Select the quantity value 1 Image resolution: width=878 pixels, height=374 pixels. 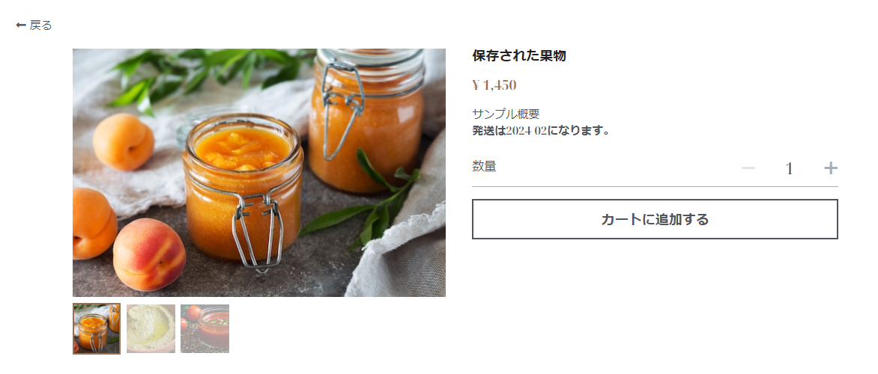pyautogui.click(x=789, y=168)
